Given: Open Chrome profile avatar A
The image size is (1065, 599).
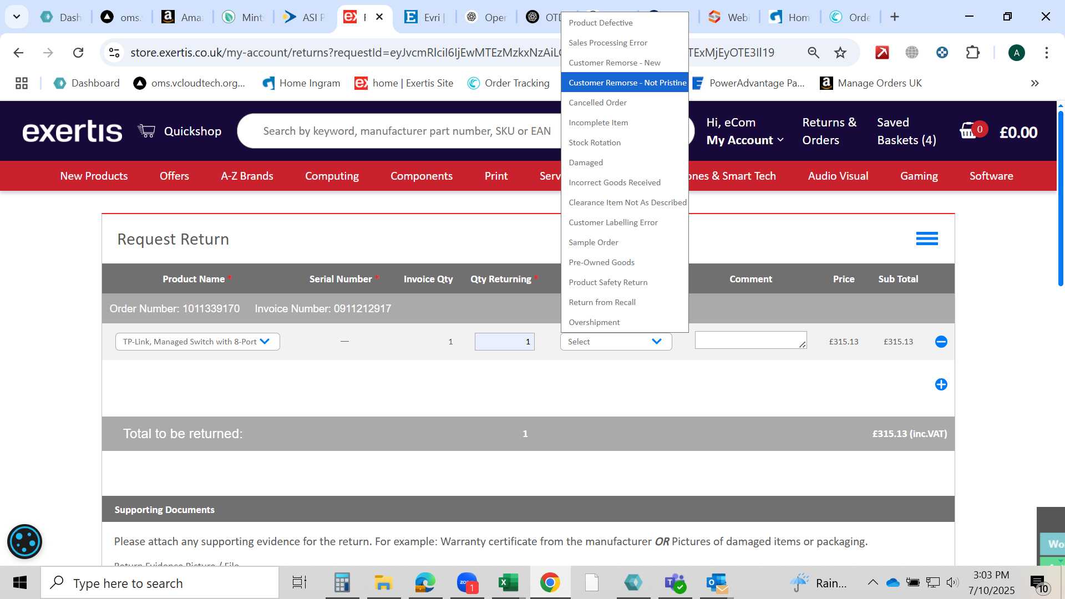Looking at the screenshot, I should (1016, 53).
